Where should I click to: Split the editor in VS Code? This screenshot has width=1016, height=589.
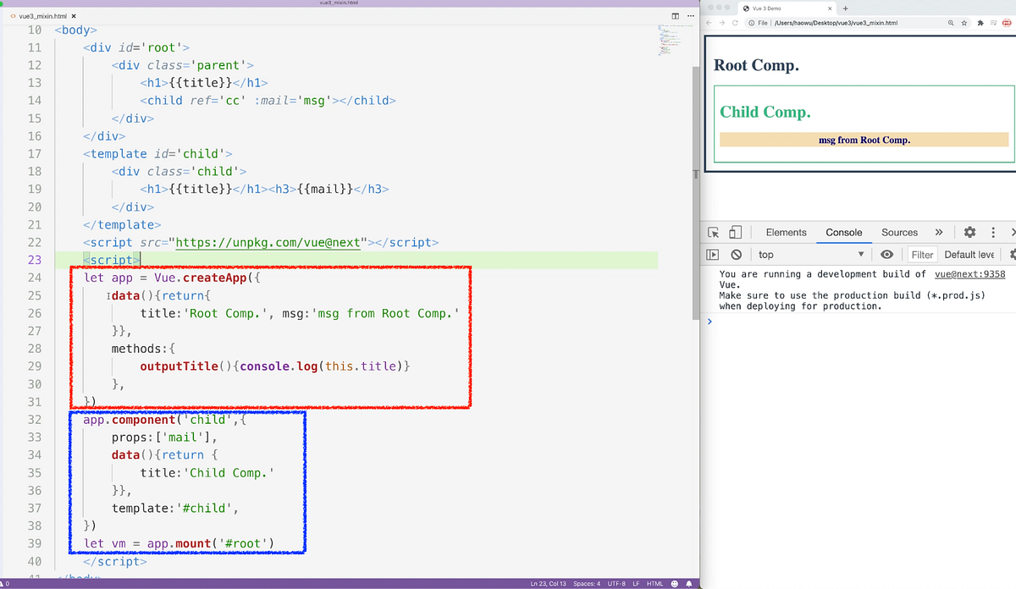pyautogui.click(x=675, y=16)
